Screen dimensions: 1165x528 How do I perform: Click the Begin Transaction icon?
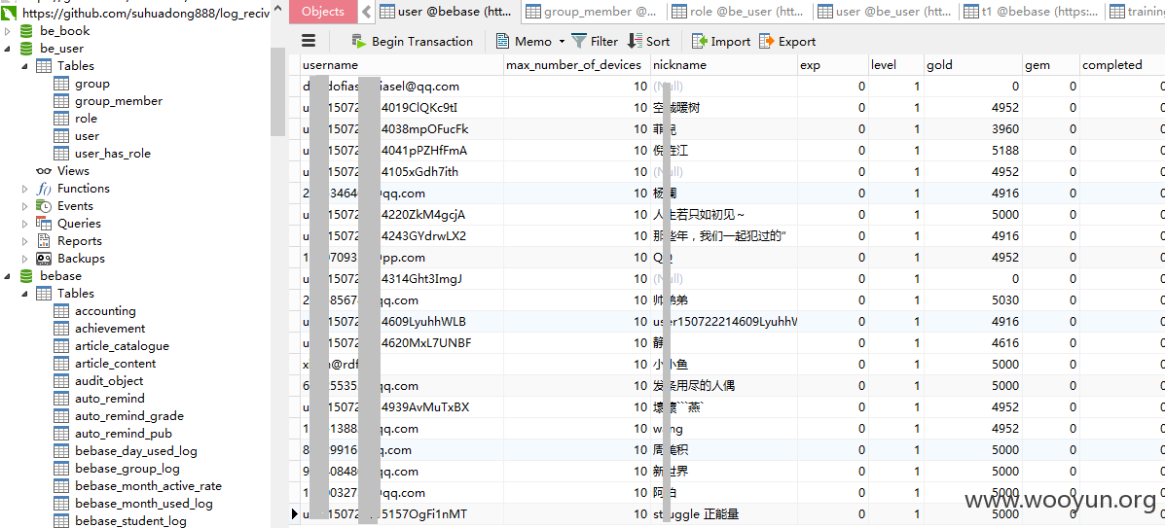pos(359,42)
